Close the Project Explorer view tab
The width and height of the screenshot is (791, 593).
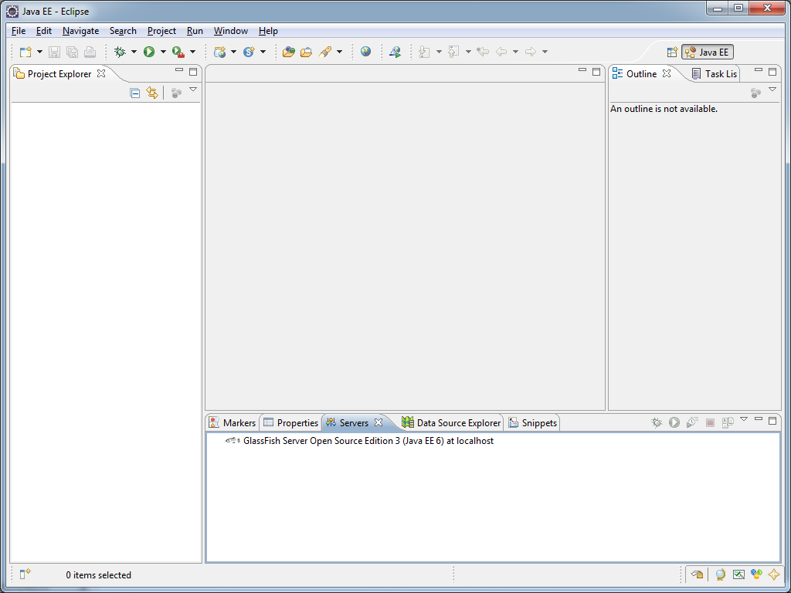coord(101,73)
